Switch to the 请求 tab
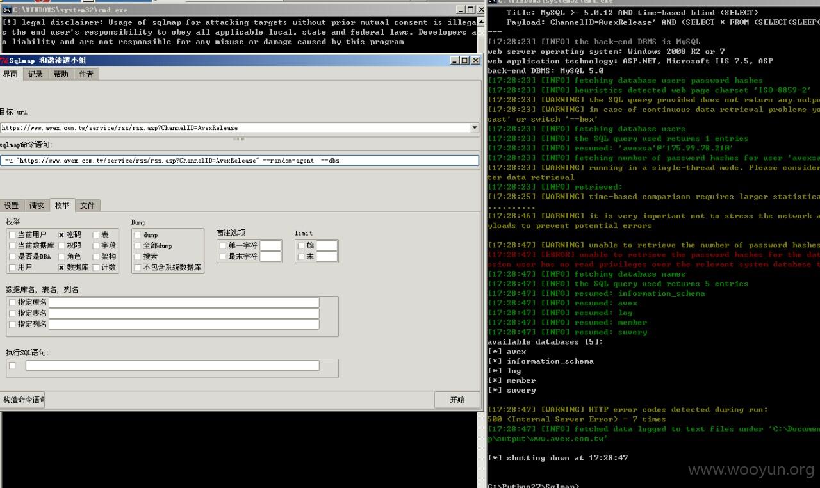This screenshot has height=488, width=820. coord(37,206)
